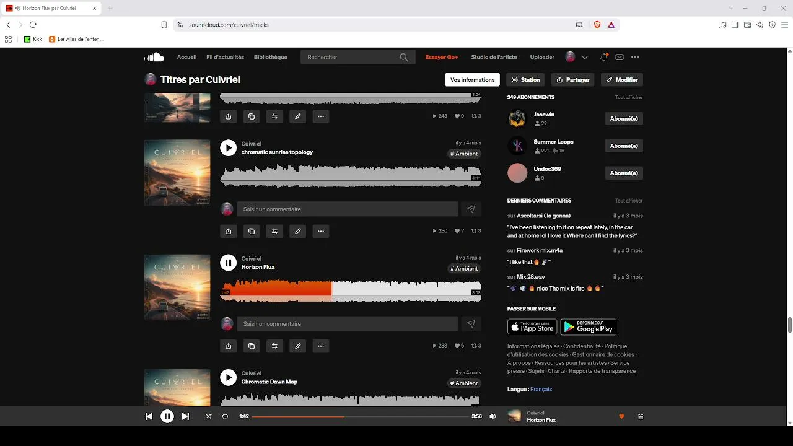793x446 pixels.
Task: Open the three-dot menu in header
Action: [635, 57]
